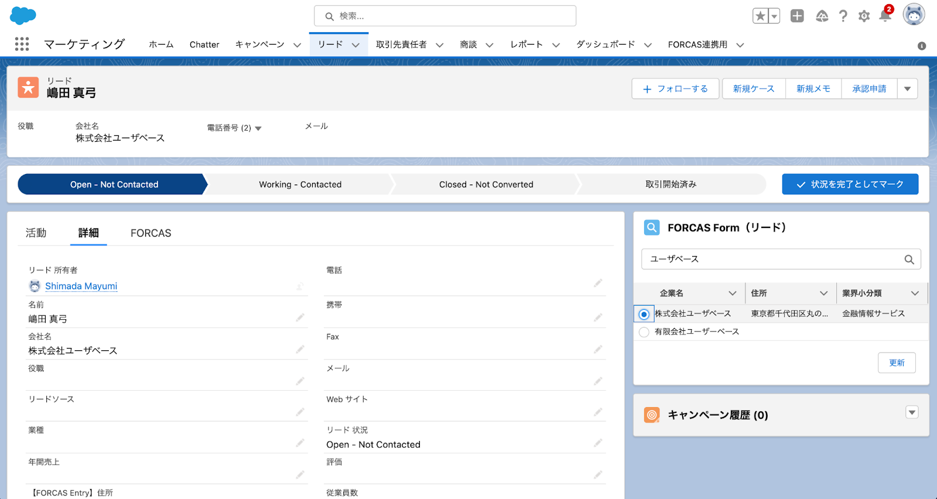Click the 状況を完了としてマーク button
Viewport: 937px width, 499px height.
(x=850, y=184)
